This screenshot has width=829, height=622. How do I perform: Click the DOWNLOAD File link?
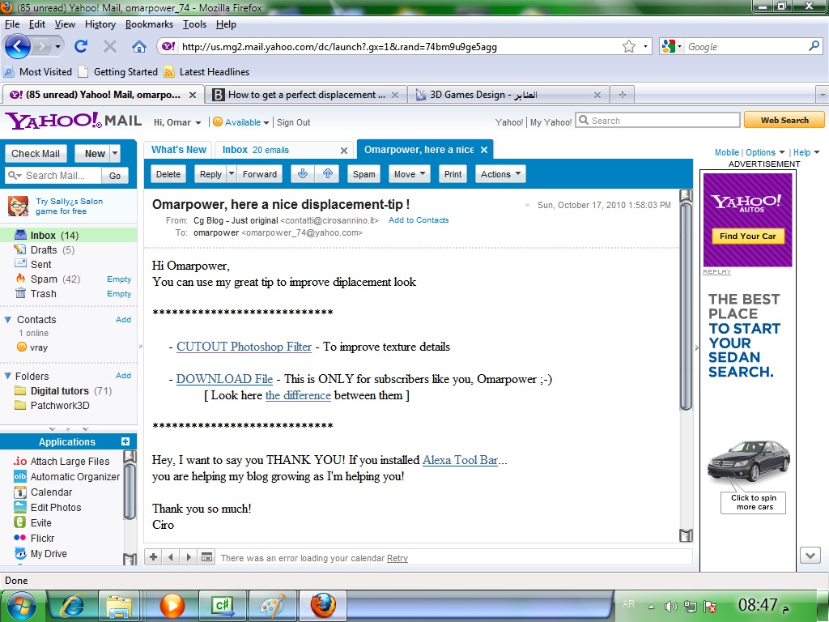(224, 379)
